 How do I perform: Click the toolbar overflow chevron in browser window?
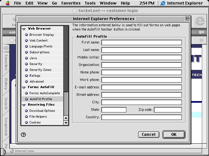click(x=201, y=40)
